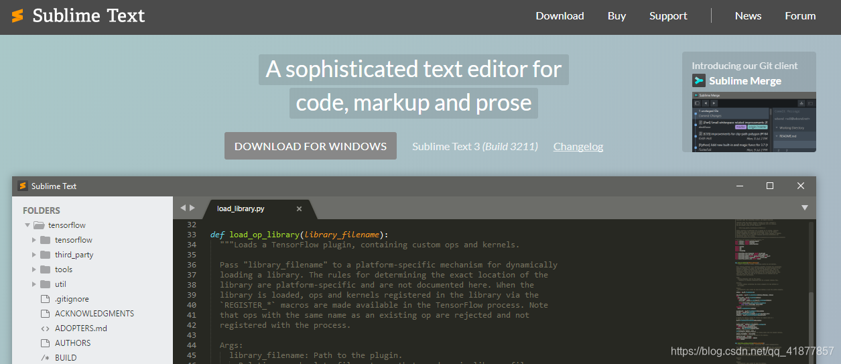Open the News section

coord(748,16)
